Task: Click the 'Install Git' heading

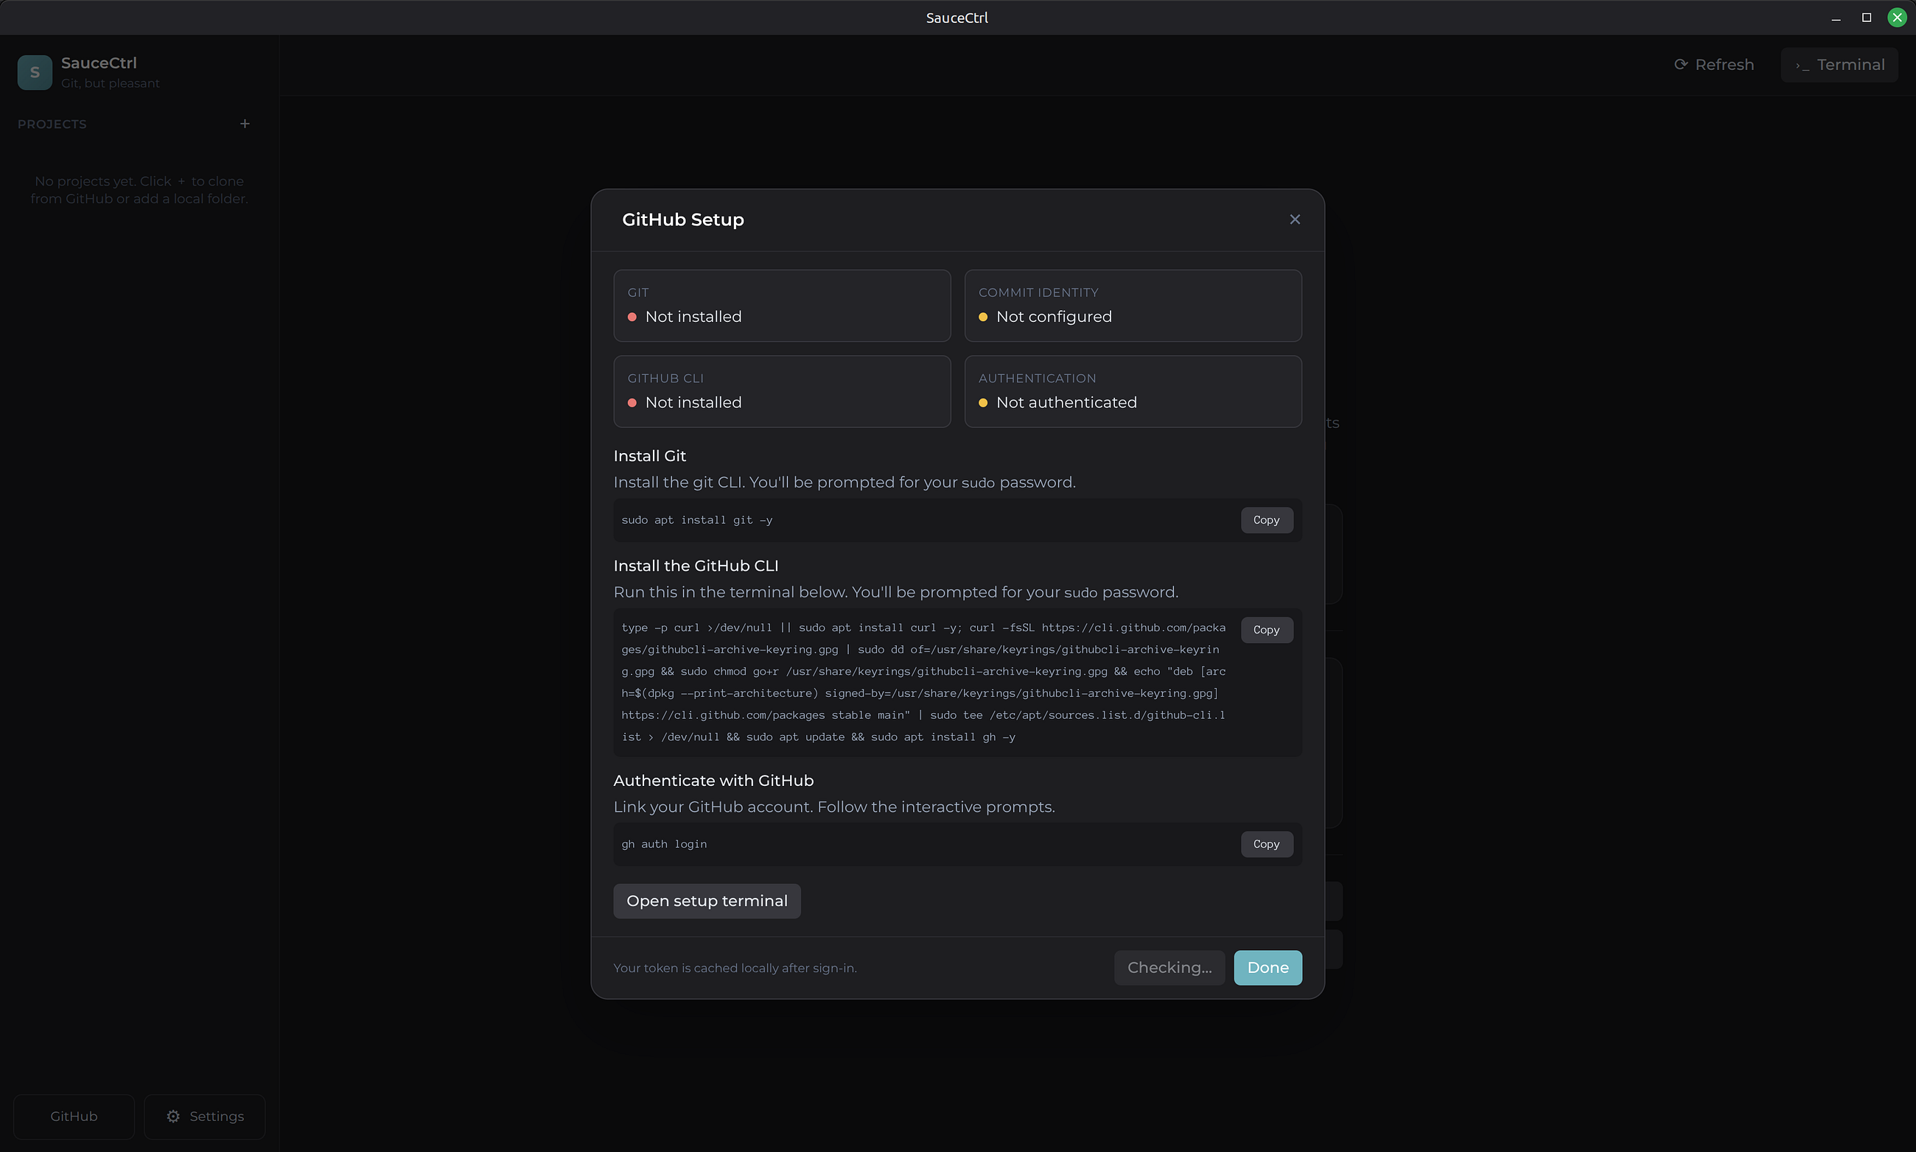Action: point(649,456)
